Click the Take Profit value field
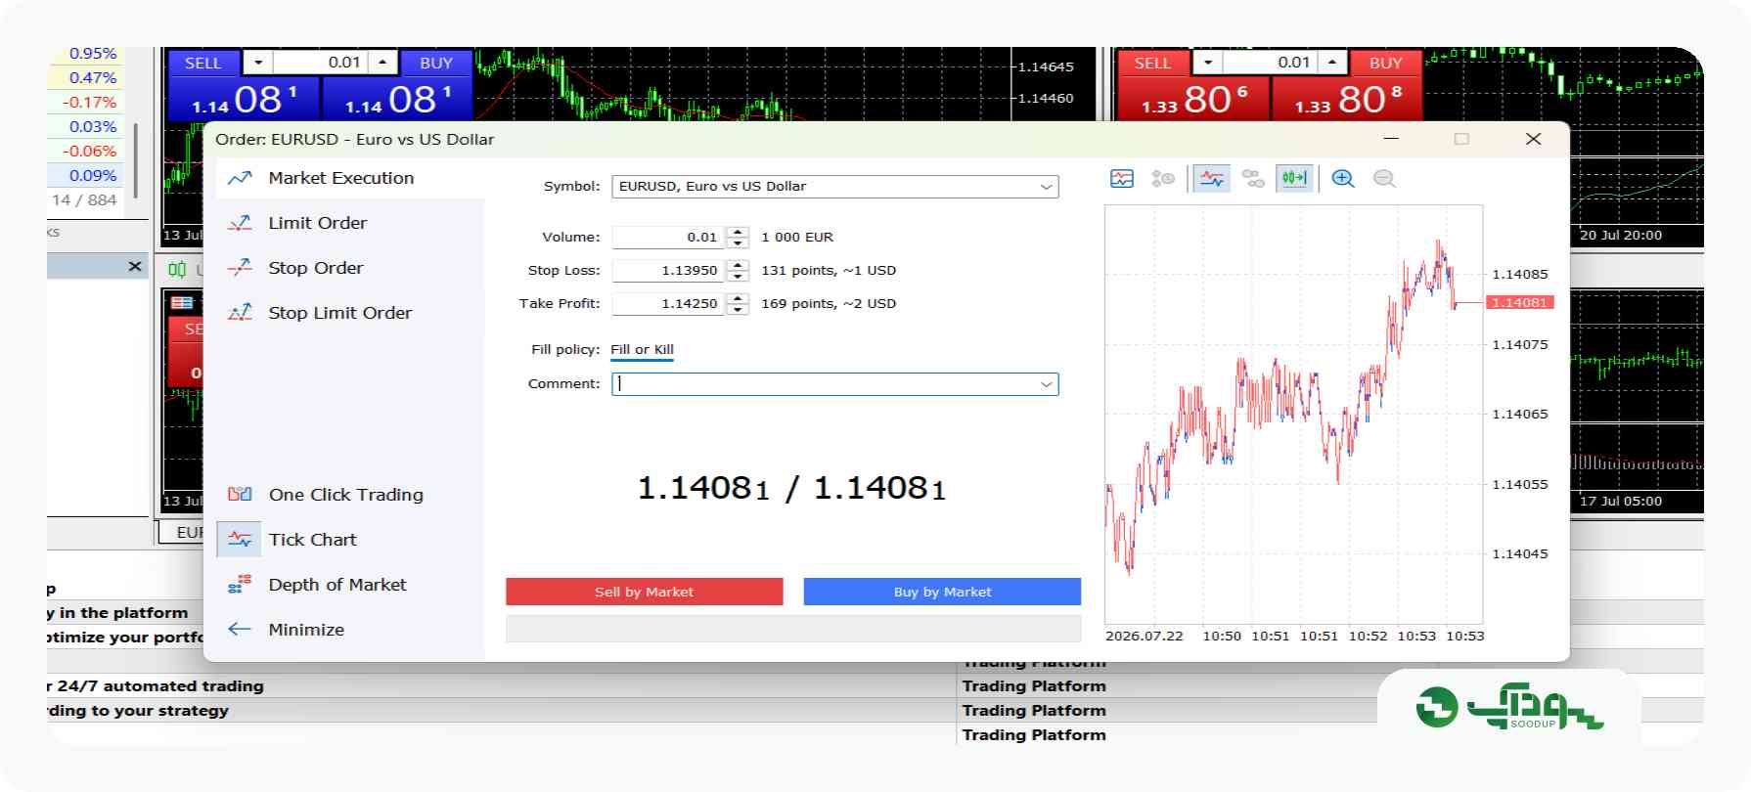Viewport: 1751px width, 792px height. [670, 304]
